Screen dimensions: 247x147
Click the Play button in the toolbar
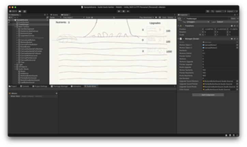[119, 11]
